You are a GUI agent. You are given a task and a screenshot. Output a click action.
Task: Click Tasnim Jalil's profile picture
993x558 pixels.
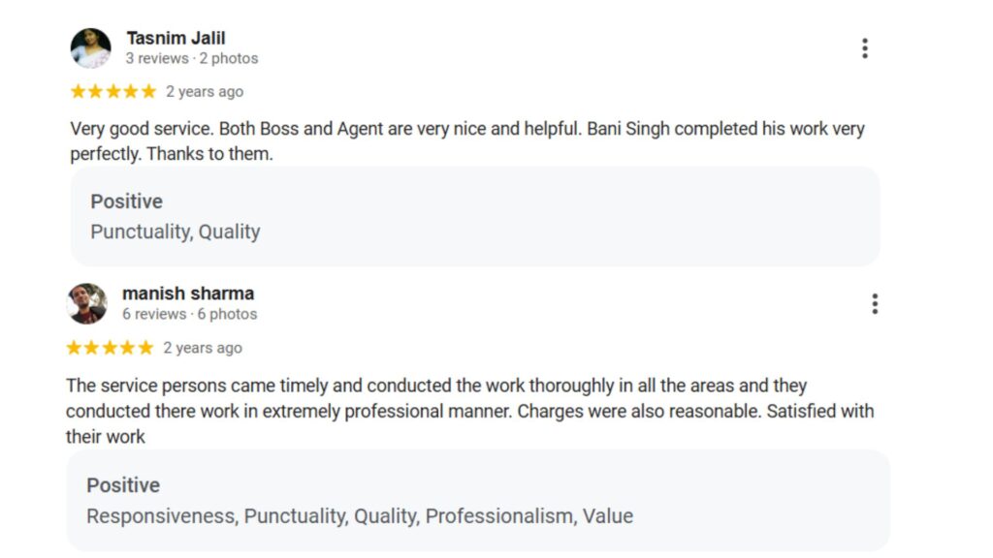[90, 47]
